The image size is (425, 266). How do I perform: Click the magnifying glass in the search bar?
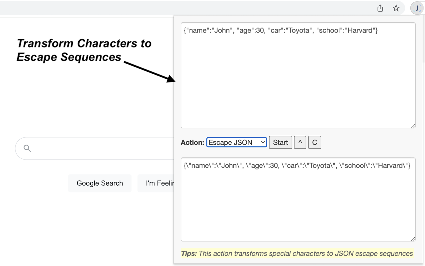pyautogui.click(x=27, y=148)
